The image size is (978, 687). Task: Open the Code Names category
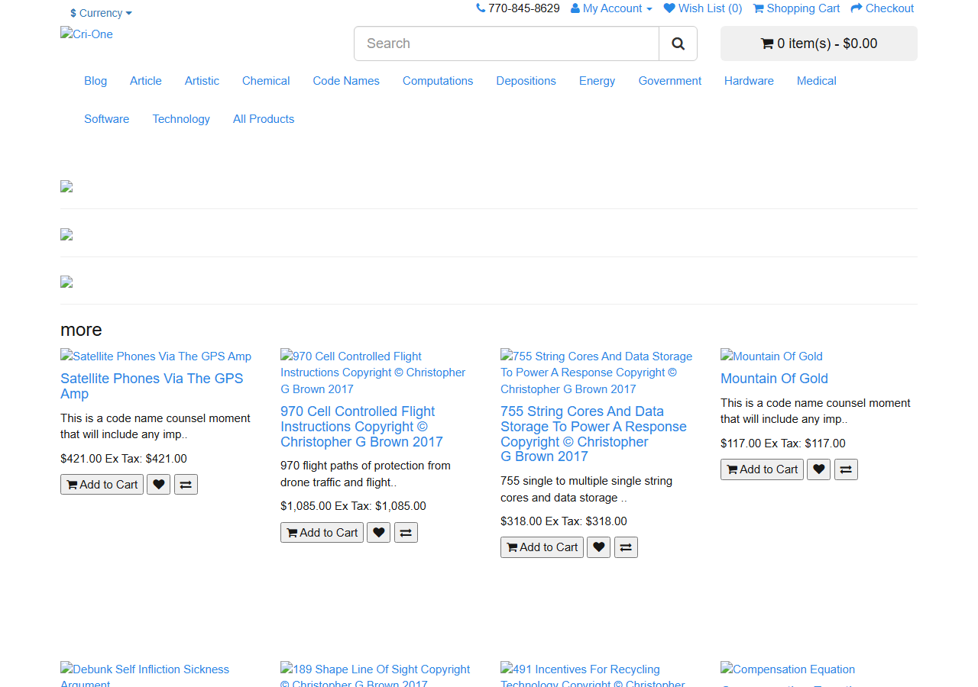tap(346, 81)
